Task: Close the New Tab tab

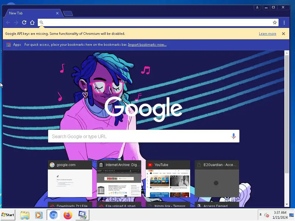Action: (57, 13)
